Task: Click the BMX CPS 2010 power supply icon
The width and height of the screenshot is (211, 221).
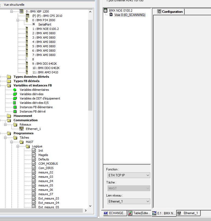Action: point(27,16)
